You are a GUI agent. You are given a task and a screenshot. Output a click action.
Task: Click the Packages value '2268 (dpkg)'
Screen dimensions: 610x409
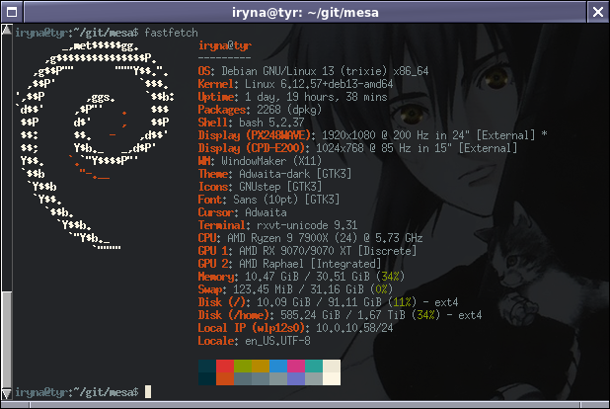tap(289, 110)
